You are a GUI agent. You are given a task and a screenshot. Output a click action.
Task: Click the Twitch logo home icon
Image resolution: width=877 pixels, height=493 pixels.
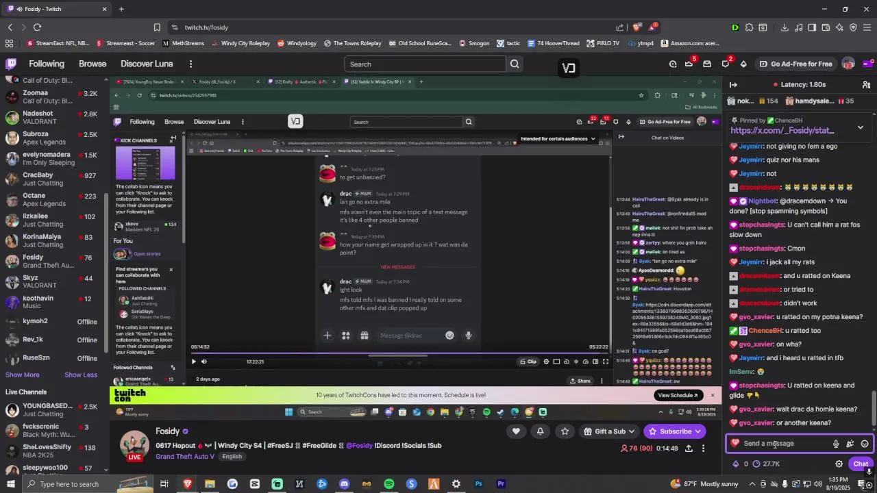[x=11, y=64]
